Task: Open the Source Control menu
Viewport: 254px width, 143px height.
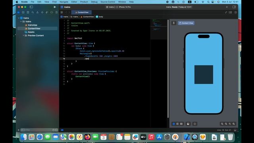Action: 108,2
